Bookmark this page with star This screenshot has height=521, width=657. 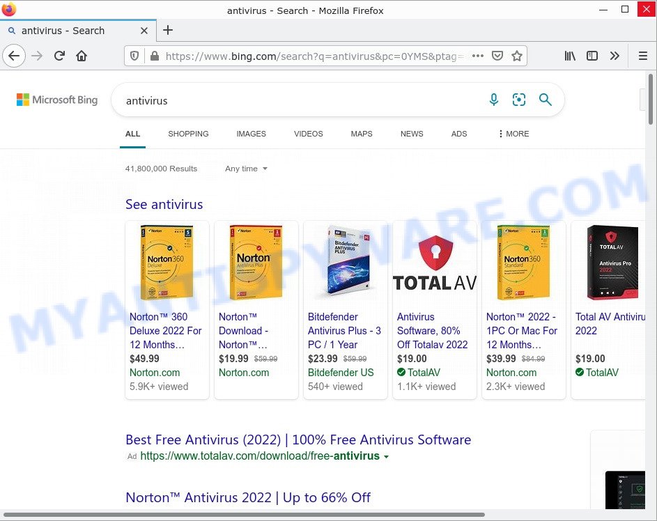click(x=517, y=56)
